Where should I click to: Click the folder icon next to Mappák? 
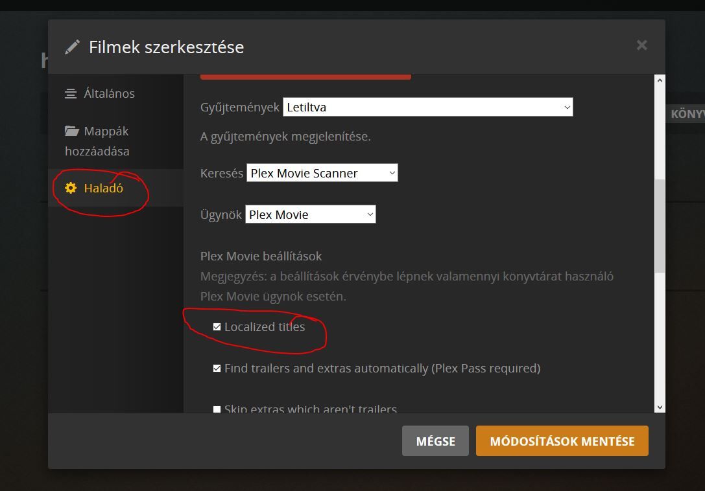(71, 131)
